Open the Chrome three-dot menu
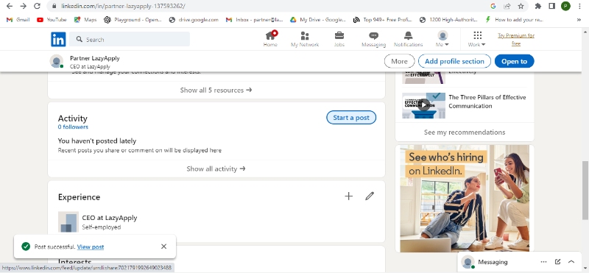Viewport: 589px width, 273px height. point(580,6)
